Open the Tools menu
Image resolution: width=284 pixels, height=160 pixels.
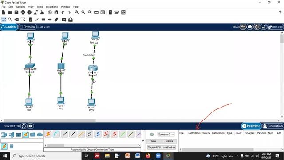tap(39, 7)
